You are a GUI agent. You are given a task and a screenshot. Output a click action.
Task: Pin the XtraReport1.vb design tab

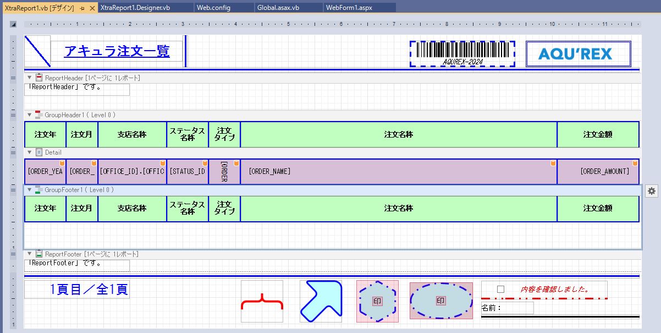tap(82, 8)
